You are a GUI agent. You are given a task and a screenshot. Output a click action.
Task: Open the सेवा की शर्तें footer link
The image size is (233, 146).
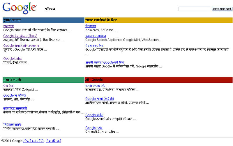[x=54, y=141]
